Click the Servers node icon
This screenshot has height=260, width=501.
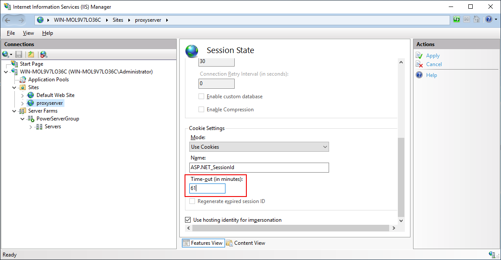(x=39, y=127)
